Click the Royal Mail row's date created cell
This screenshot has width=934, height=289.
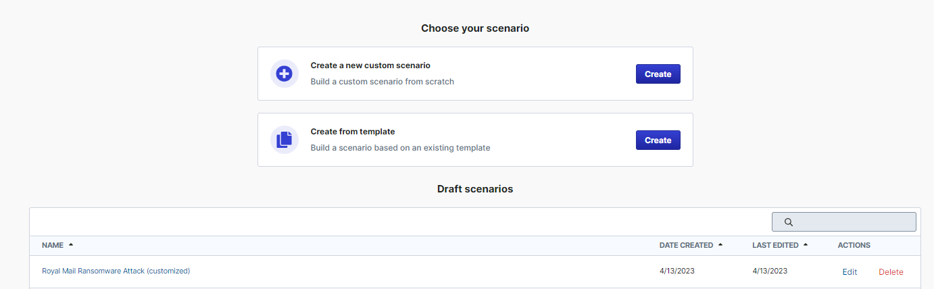point(677,271)
